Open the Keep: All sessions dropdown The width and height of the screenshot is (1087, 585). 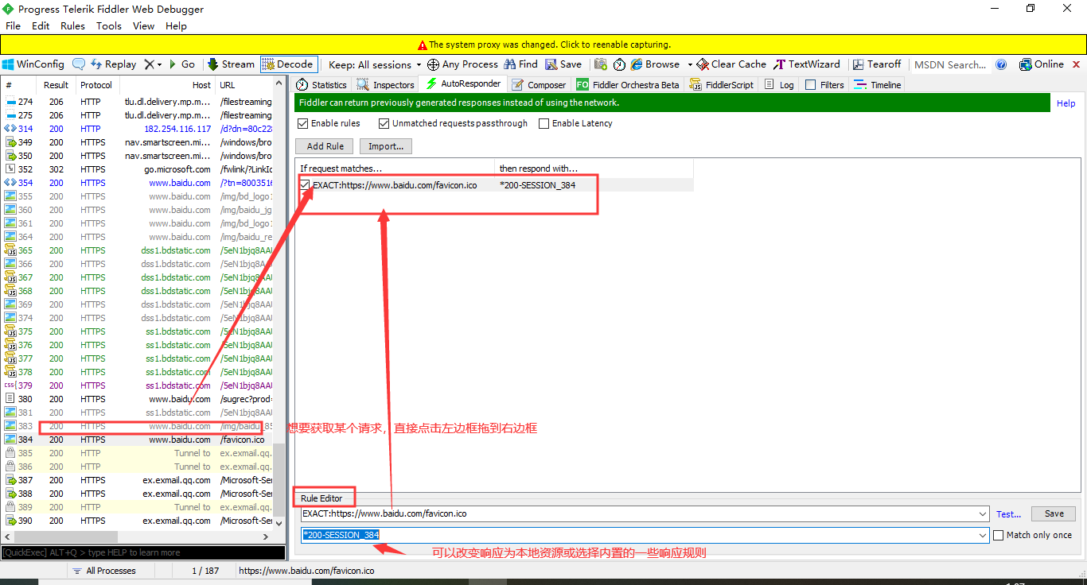pos(374,64)
